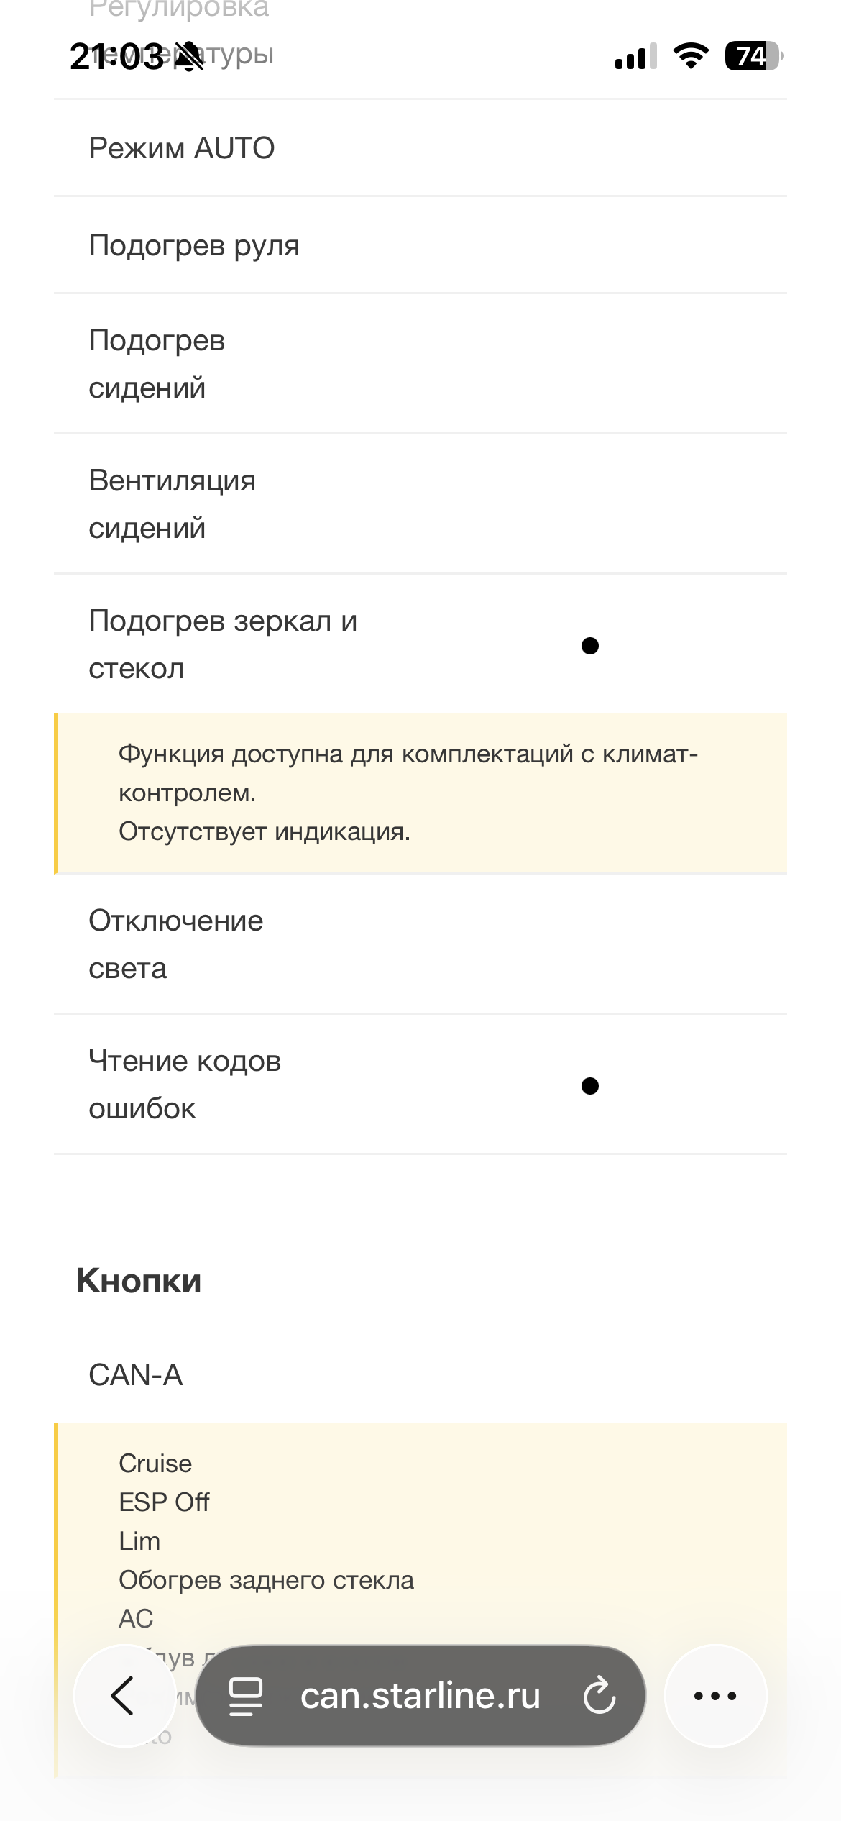Tap the can.starline.ru address field
Viewport: 841px width, 1821px height.
click(420, 1696)
